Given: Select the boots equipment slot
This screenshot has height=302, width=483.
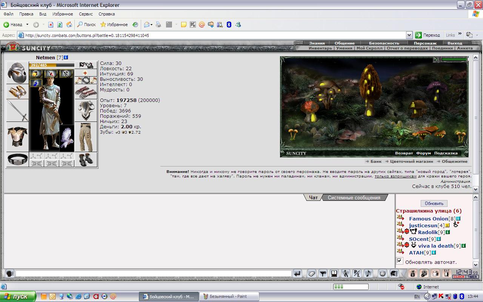Looking at the screenshot, I should coord(86,159).
